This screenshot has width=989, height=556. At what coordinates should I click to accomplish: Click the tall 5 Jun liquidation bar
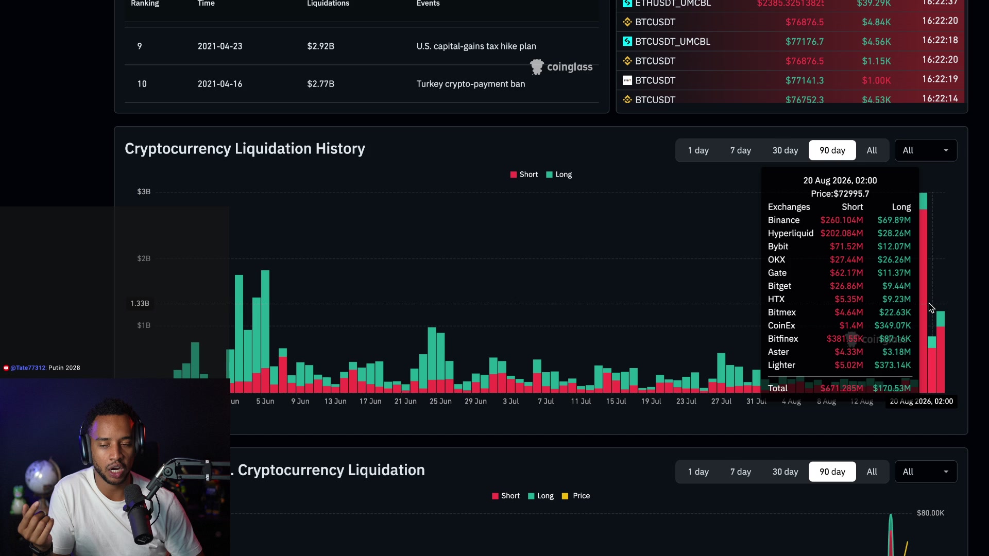click(x=265, y=332)
